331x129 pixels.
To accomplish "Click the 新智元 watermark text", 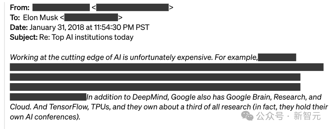I will (x=307, y=116).
